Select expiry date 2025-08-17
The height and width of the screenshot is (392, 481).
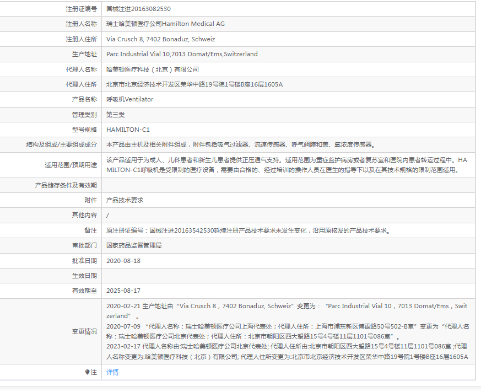click(123, 291)
